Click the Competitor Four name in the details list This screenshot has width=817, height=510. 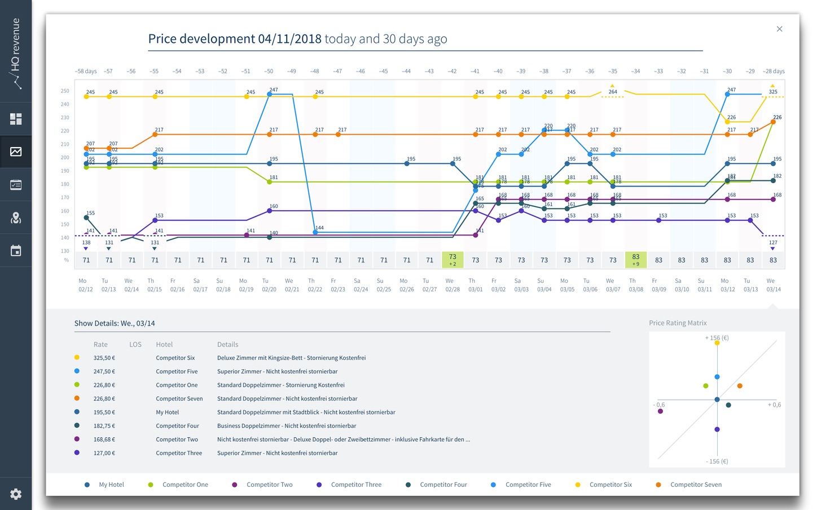pos(178,426)
